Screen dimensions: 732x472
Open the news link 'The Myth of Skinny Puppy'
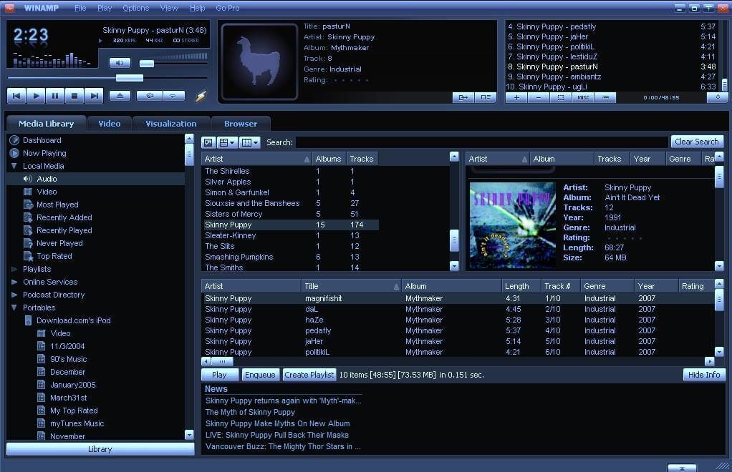250,412
